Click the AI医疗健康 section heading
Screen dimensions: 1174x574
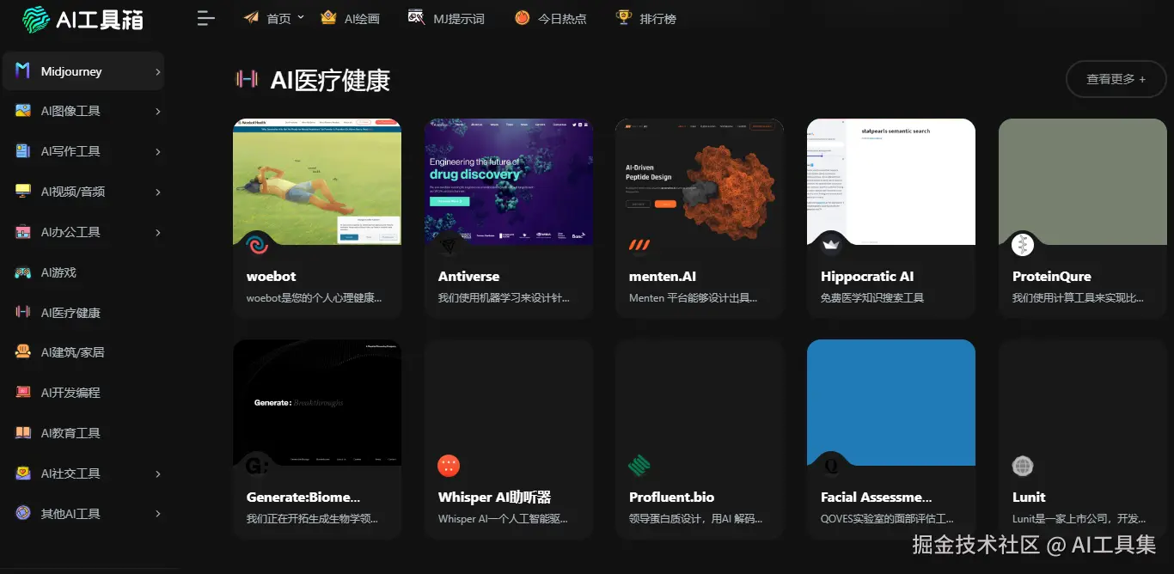(x=330, y=80)
